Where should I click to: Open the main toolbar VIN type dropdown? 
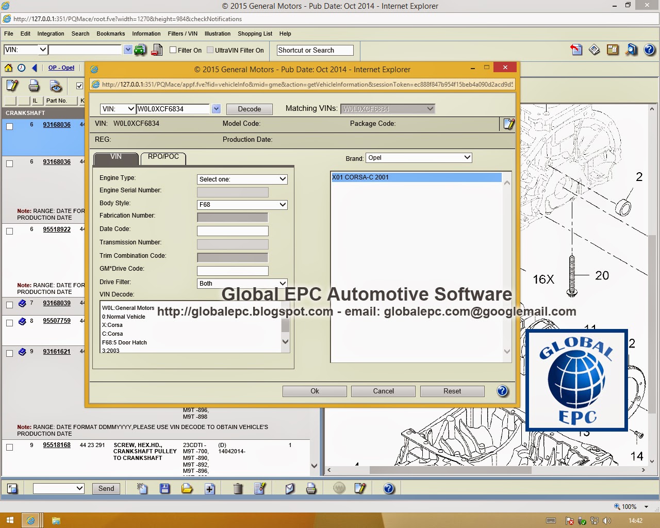26,49
